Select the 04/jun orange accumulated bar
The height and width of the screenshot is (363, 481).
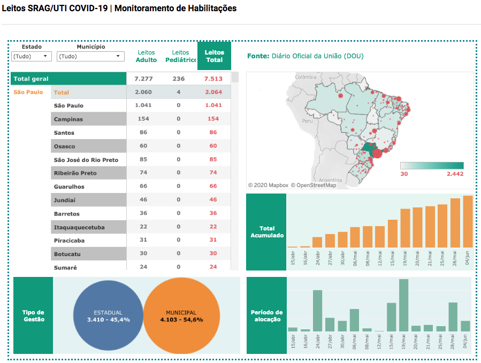[468, 221]
